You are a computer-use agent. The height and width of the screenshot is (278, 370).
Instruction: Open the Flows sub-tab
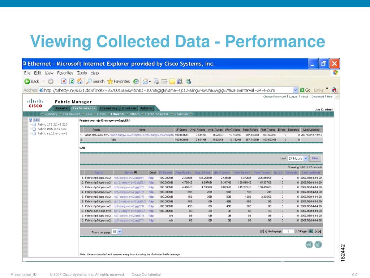(101, 114)
